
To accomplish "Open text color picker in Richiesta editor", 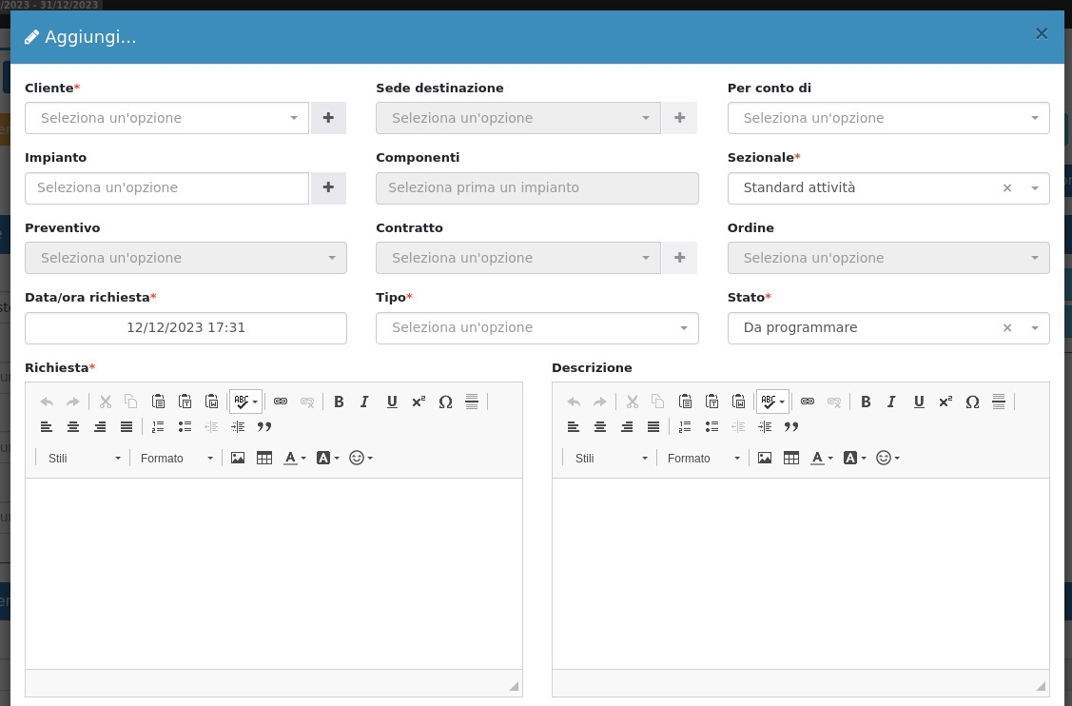I will [x=294, y=458].
